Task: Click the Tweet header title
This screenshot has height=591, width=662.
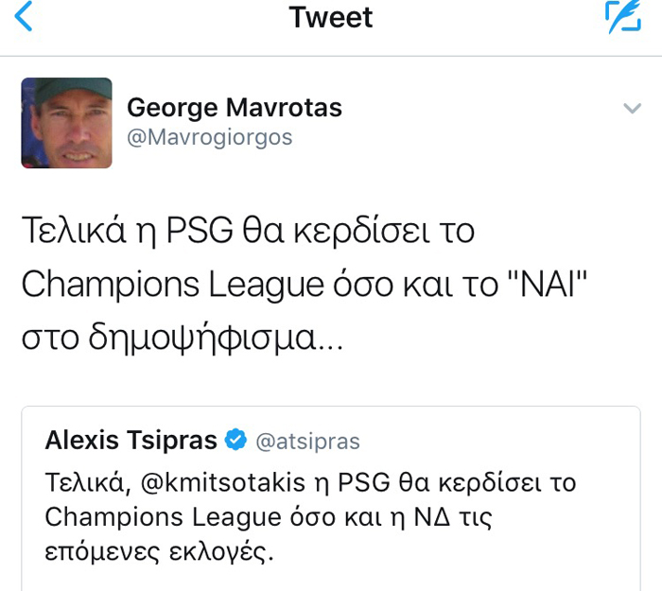Action: click(331, 17)
